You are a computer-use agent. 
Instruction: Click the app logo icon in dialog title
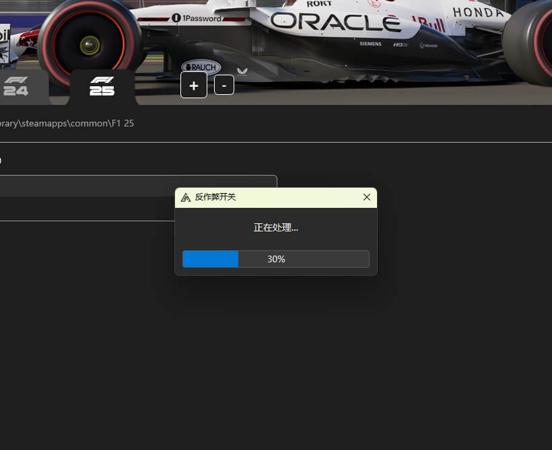point(186,197)
